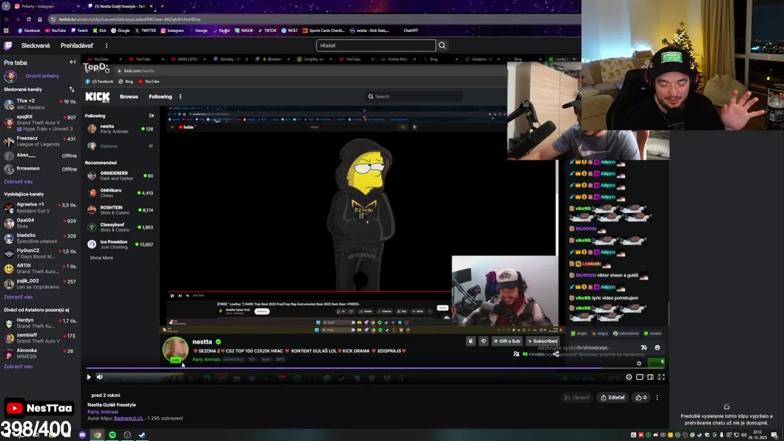Seek on the clip progress bar

[375, 369]
